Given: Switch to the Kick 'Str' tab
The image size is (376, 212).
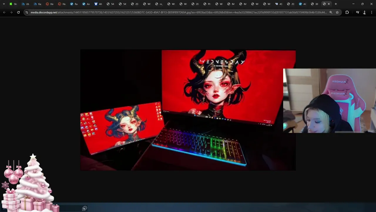Looking at the screenshot, I should [x=13, y=4].
